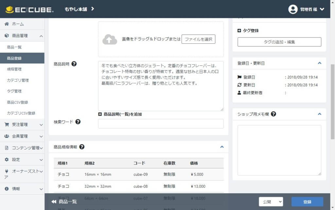Click the plus icon for タグ登録

tap(239, 31)
